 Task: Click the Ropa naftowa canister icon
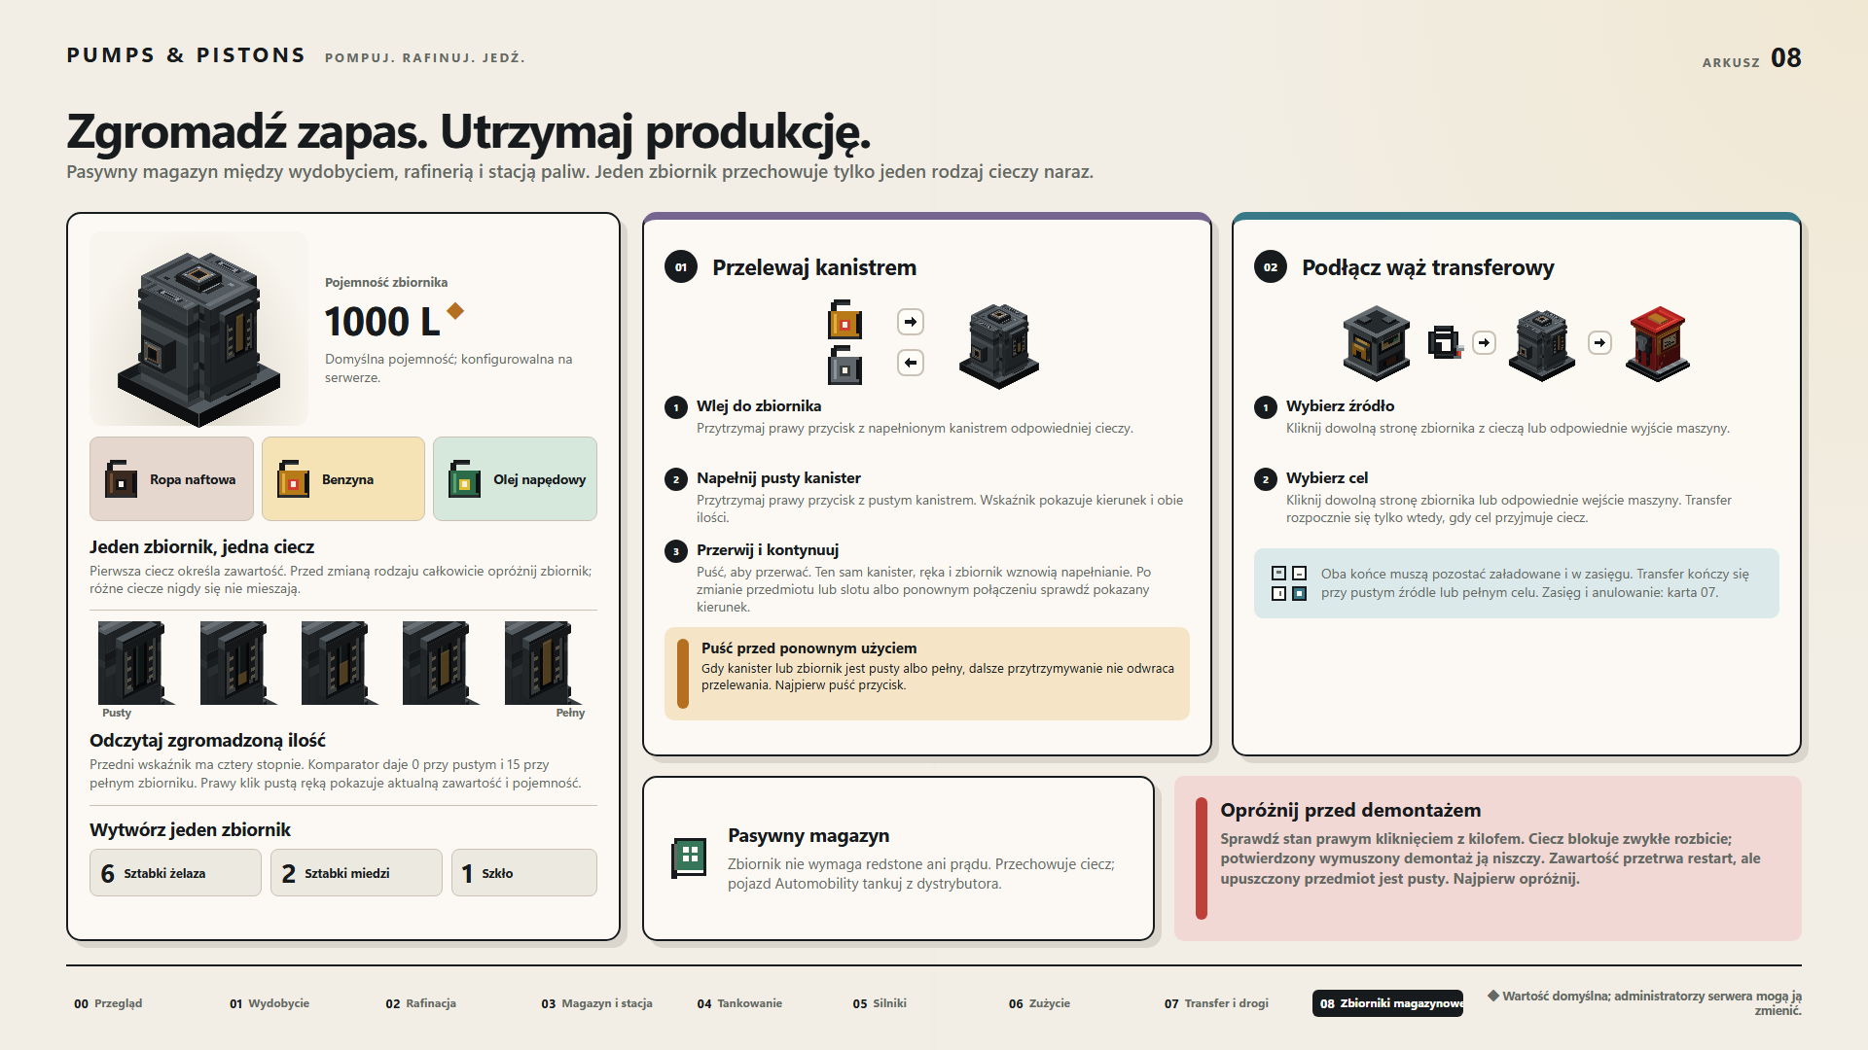pyautogui.click(x=121, y=479)
